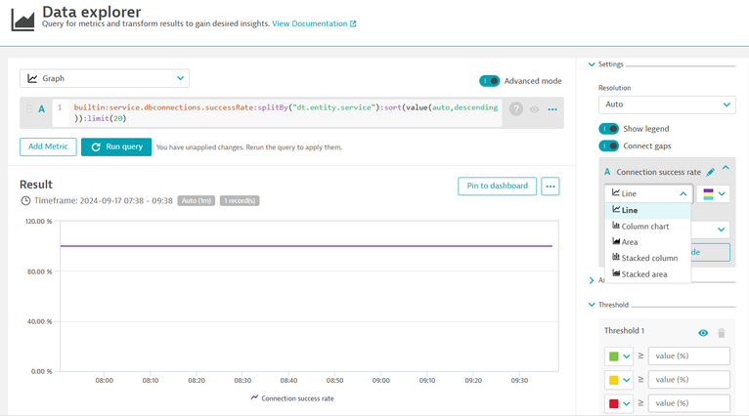749x416 pixels.
Task: Toggle Threshold 1 visibility eye icon
Action: (x=702, y=333)
